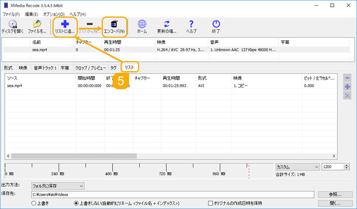
Task: Click the AVI format cell
Action: click(x=201, y=86)
